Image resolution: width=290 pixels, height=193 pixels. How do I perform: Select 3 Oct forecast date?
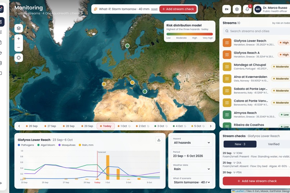point(161,126)
